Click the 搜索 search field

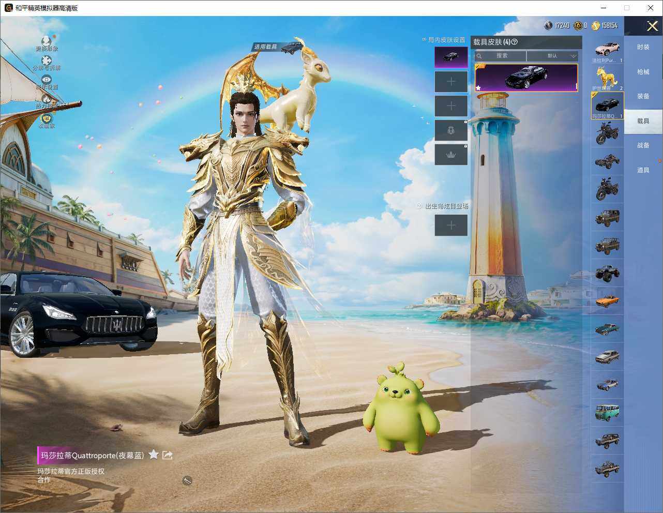coord(501,56)
